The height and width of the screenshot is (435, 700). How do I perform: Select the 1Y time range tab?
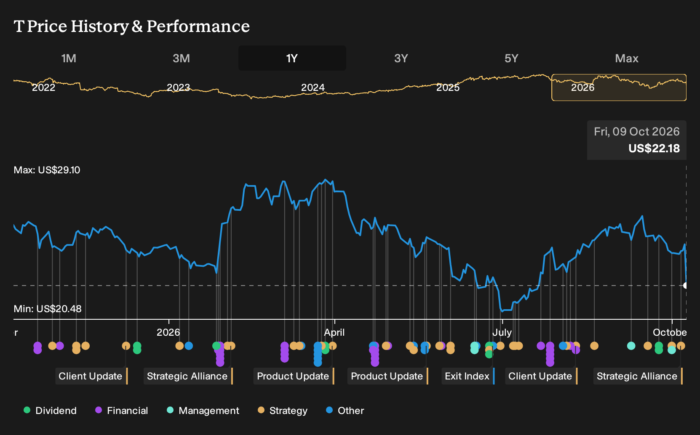(292, 58)
